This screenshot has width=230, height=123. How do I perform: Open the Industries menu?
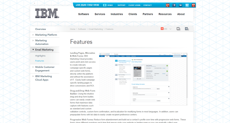point(117,14)
